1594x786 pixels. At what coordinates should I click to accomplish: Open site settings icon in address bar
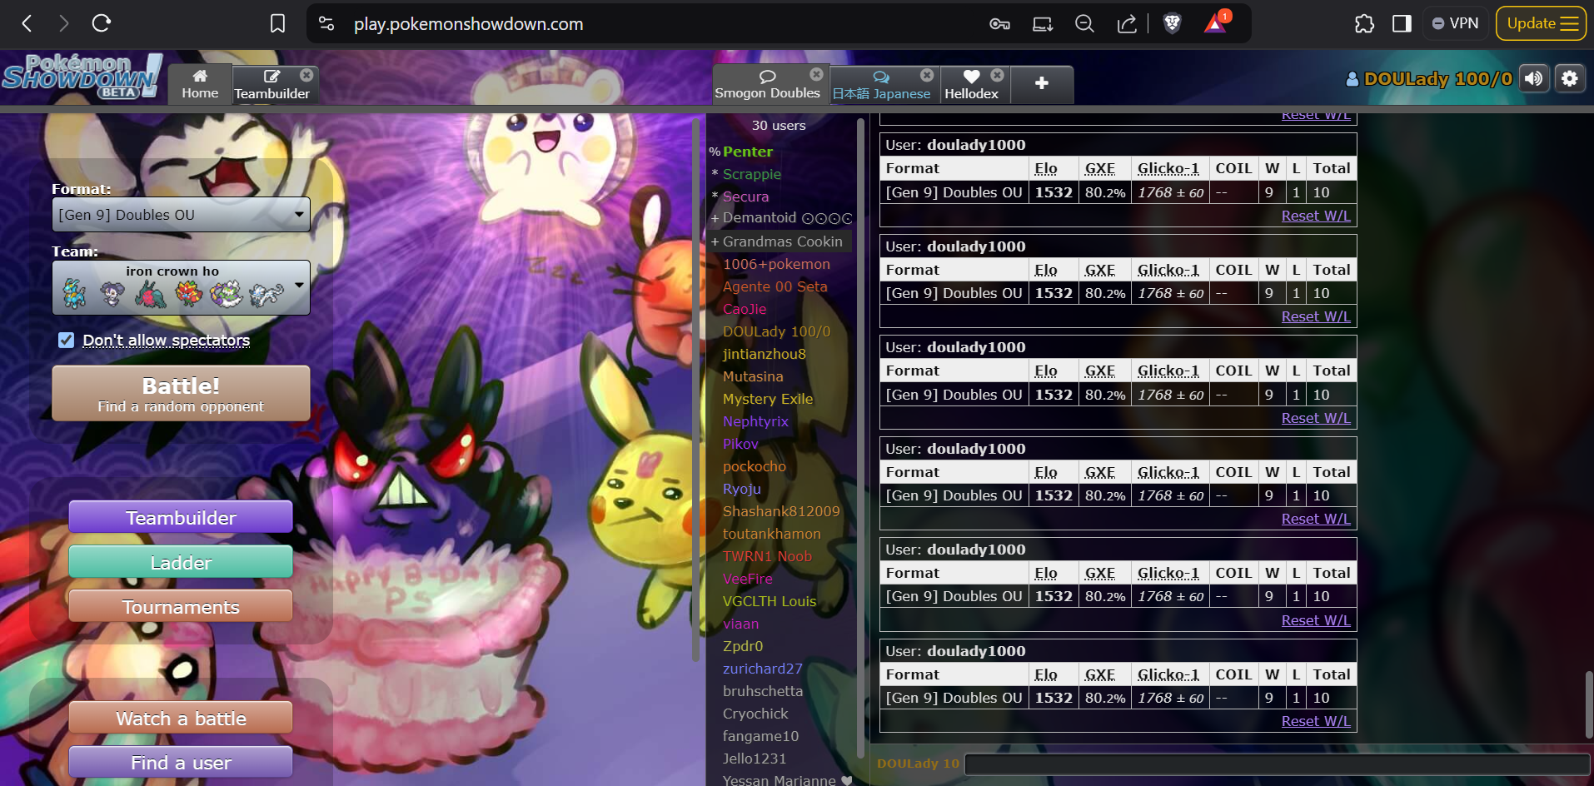tap(326, 23)
